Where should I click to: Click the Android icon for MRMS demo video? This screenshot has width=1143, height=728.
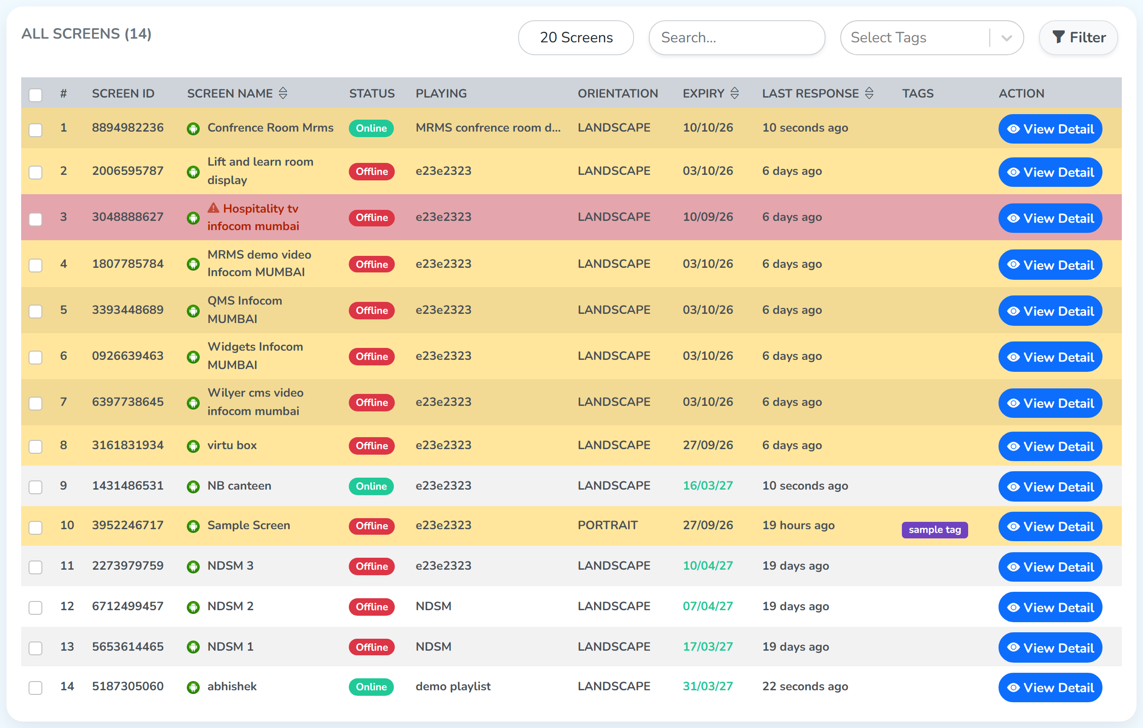click(x=193, y=264)
